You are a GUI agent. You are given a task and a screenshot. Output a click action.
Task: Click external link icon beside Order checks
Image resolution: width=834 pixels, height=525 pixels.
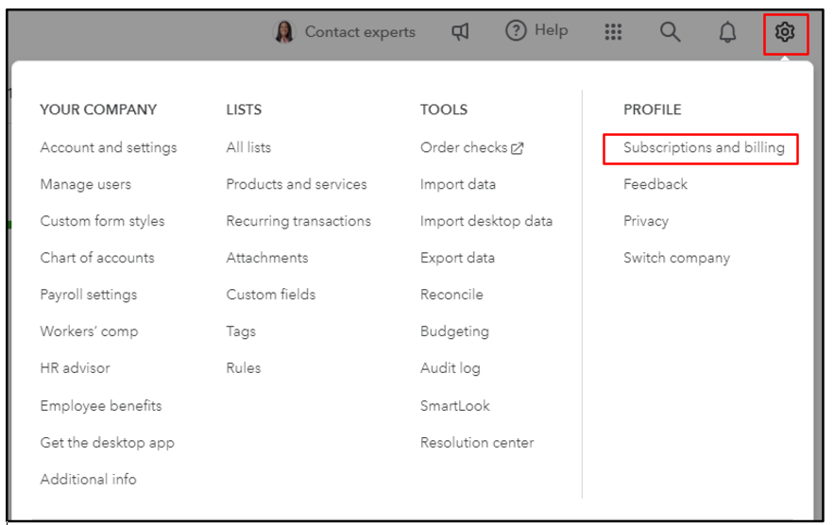pos(518,148)
